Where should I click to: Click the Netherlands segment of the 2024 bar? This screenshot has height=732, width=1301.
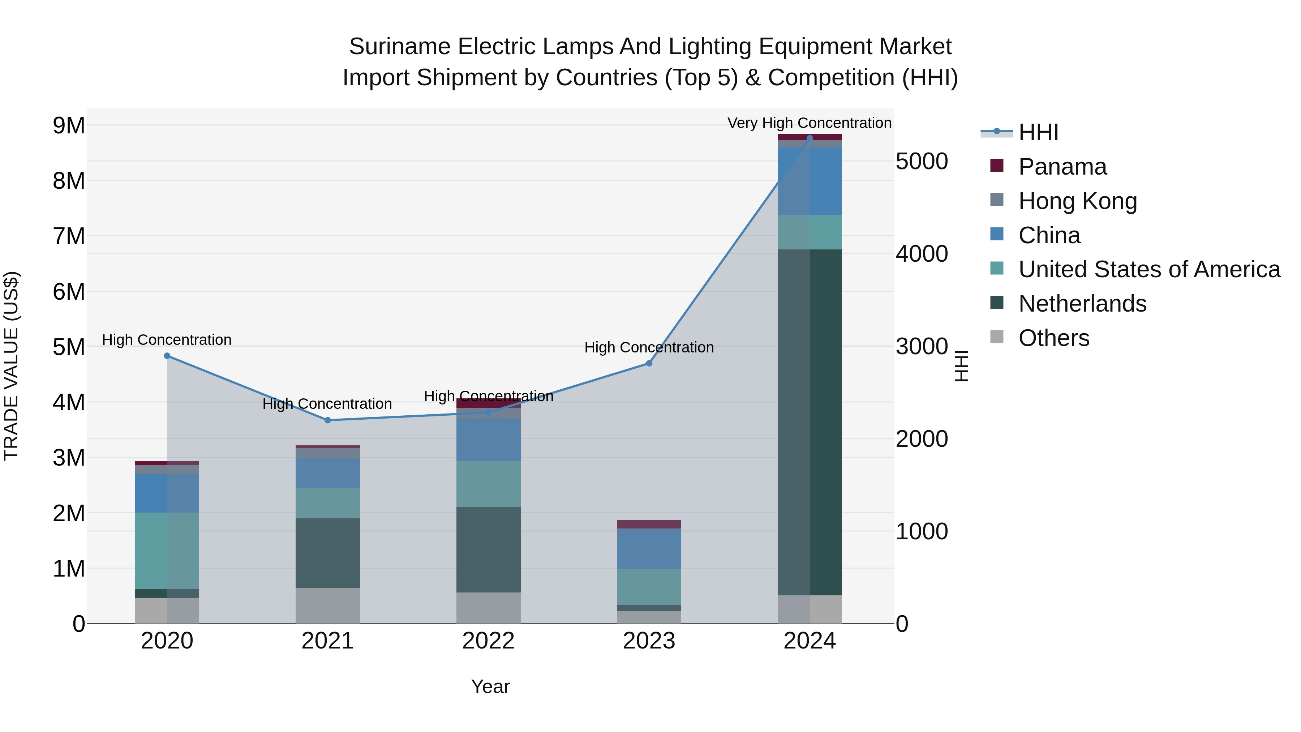click(x=810, y=422)
